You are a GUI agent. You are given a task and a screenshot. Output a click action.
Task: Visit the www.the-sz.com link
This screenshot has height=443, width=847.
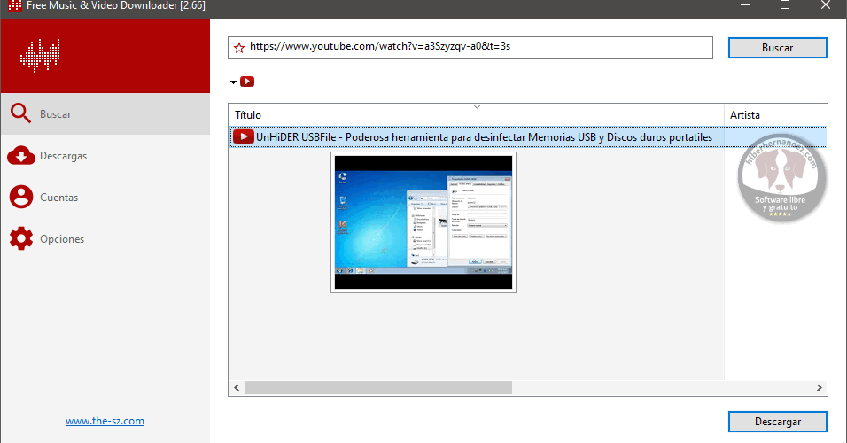105,421
